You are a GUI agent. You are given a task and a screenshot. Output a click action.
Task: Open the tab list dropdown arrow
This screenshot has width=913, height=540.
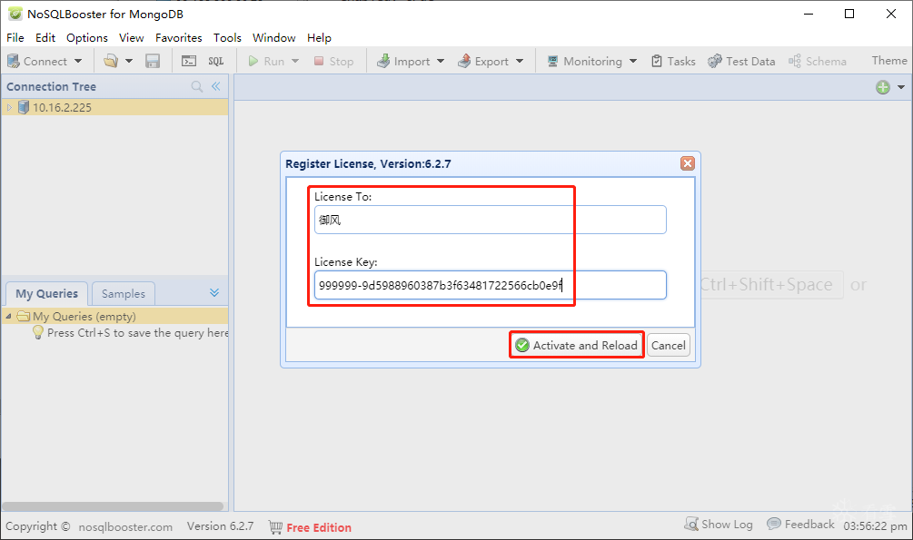901,87
